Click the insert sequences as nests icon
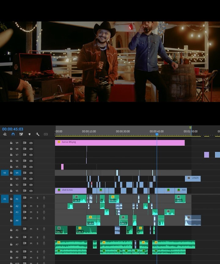Image resolution: width=220 pixels, height=264 pixels. tap(5, 134)
